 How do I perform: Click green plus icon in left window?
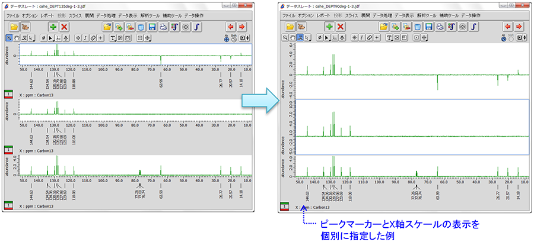(53, 27)
